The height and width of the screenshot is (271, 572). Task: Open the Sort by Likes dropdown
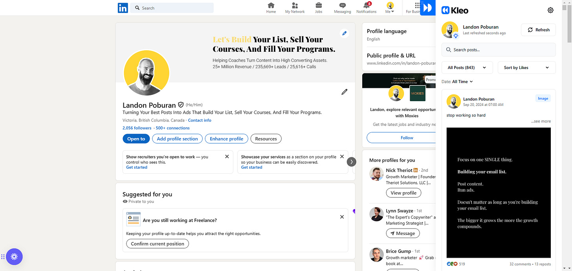(526, 67)
